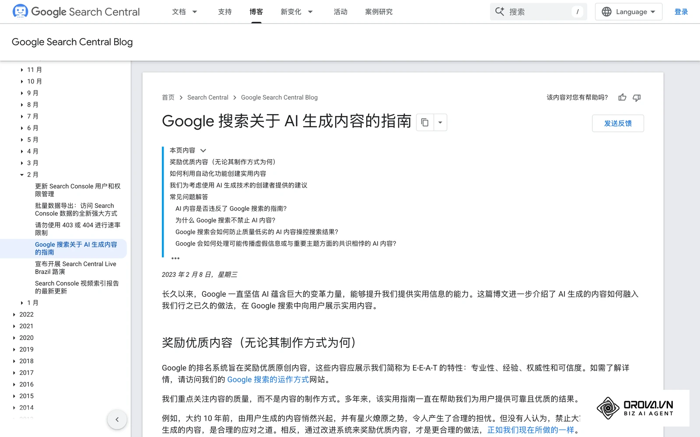Go to 首页 breadcrumb
This screenshot has width=700, height=437.
pyautogui.click(x=168, y=97)
